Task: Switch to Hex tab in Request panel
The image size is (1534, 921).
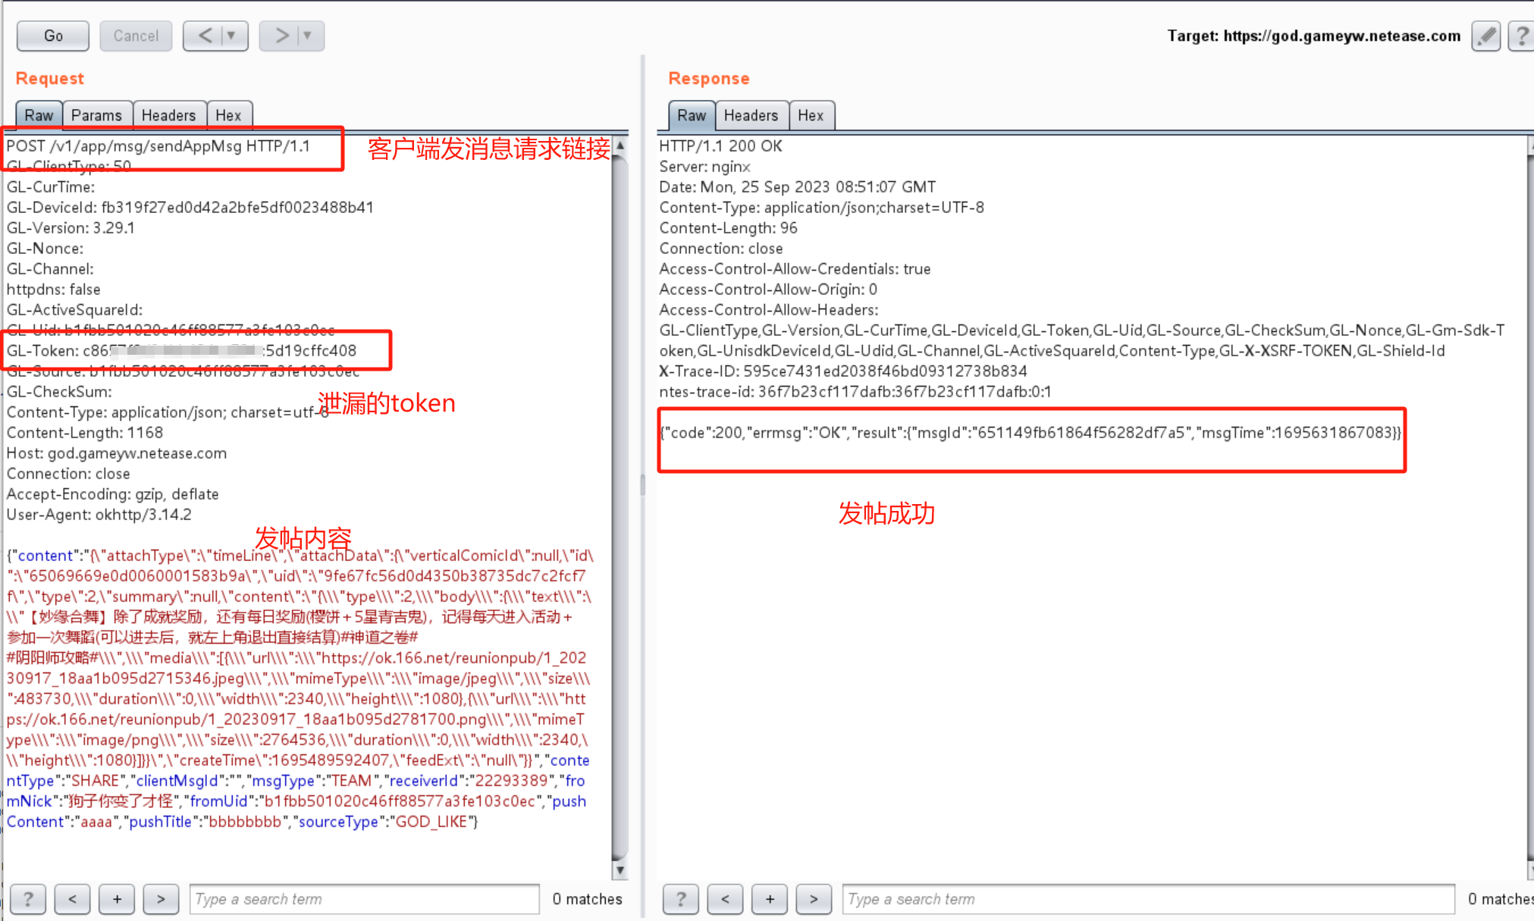Action: (x=228, y=114)
